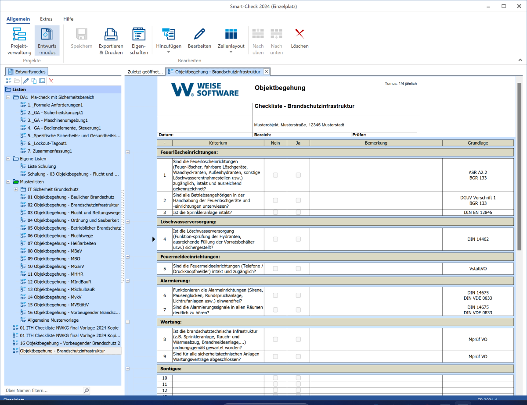Image resolution: width=527 pixels, height=405 pixels.
Task: Open Exportieren & Drucken
Action: point(111,40)
